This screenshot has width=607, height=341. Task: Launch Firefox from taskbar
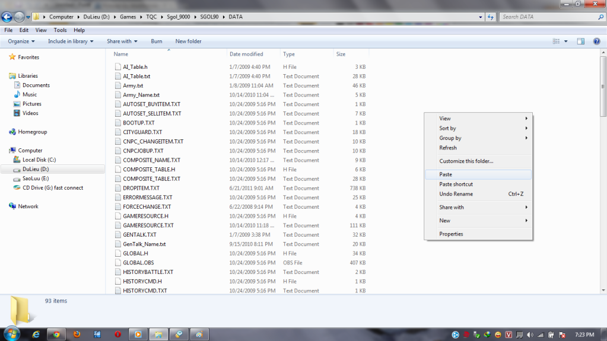coord(77,334)
